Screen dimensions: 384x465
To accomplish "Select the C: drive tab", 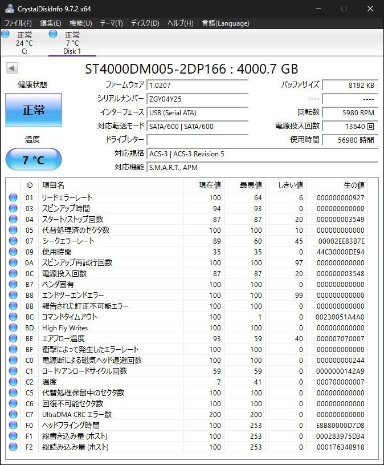I will pos(24,43).
